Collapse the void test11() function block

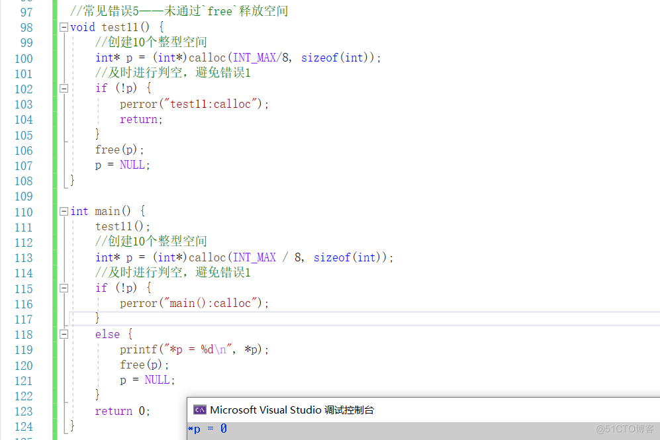tap(64, 27)
